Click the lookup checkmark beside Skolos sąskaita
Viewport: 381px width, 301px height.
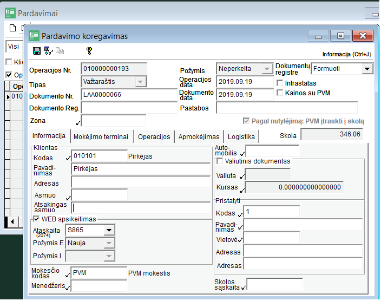click(x=244, y=287)
